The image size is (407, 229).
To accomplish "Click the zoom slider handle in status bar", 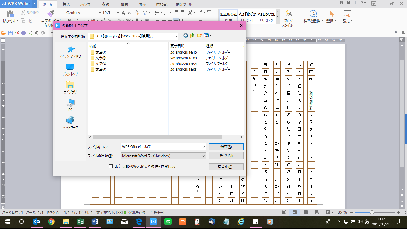I will 372,212.
